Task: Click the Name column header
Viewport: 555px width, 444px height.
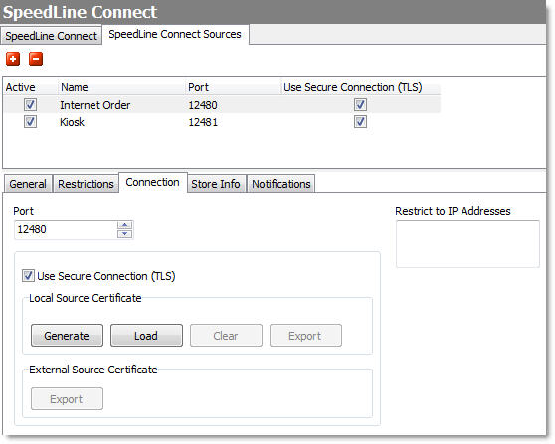Action: point(75,87)
